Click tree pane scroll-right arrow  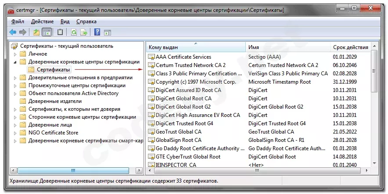(x=139, y=170)
